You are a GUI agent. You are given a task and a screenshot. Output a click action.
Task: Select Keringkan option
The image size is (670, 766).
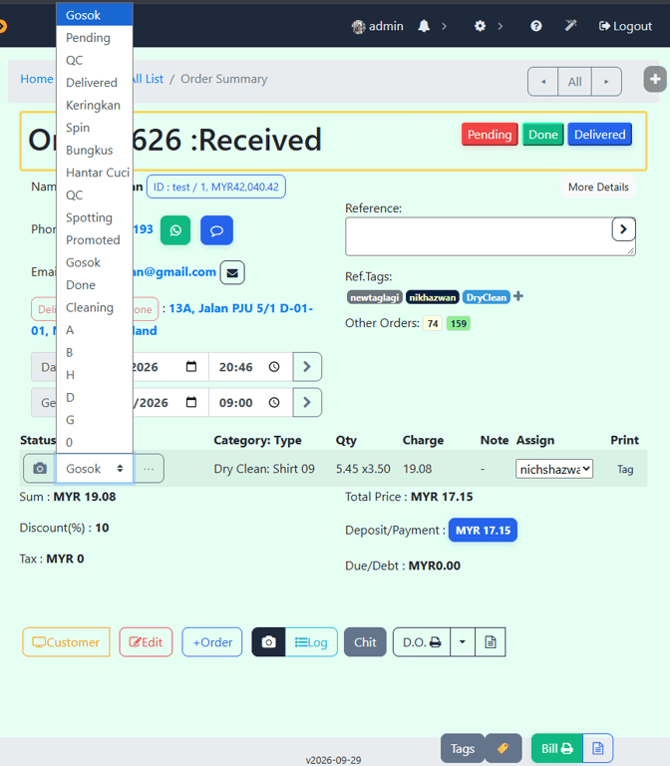[95, 105]
